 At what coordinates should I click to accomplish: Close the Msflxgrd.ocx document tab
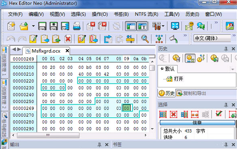coord(67,51)
